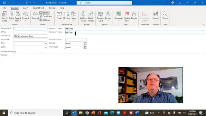Collapse the ribbon with chevron
Screen dimensions: 206x116
tap(204, 24)
